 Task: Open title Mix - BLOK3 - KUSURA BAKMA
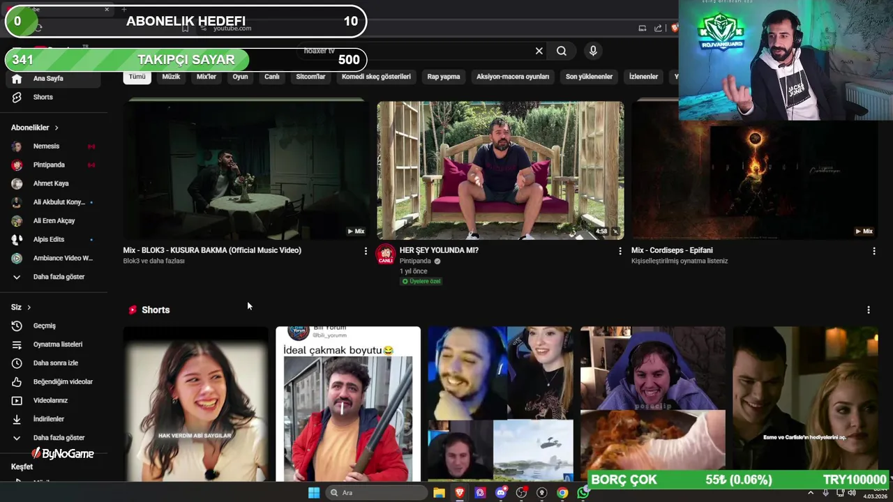[212, 250]
